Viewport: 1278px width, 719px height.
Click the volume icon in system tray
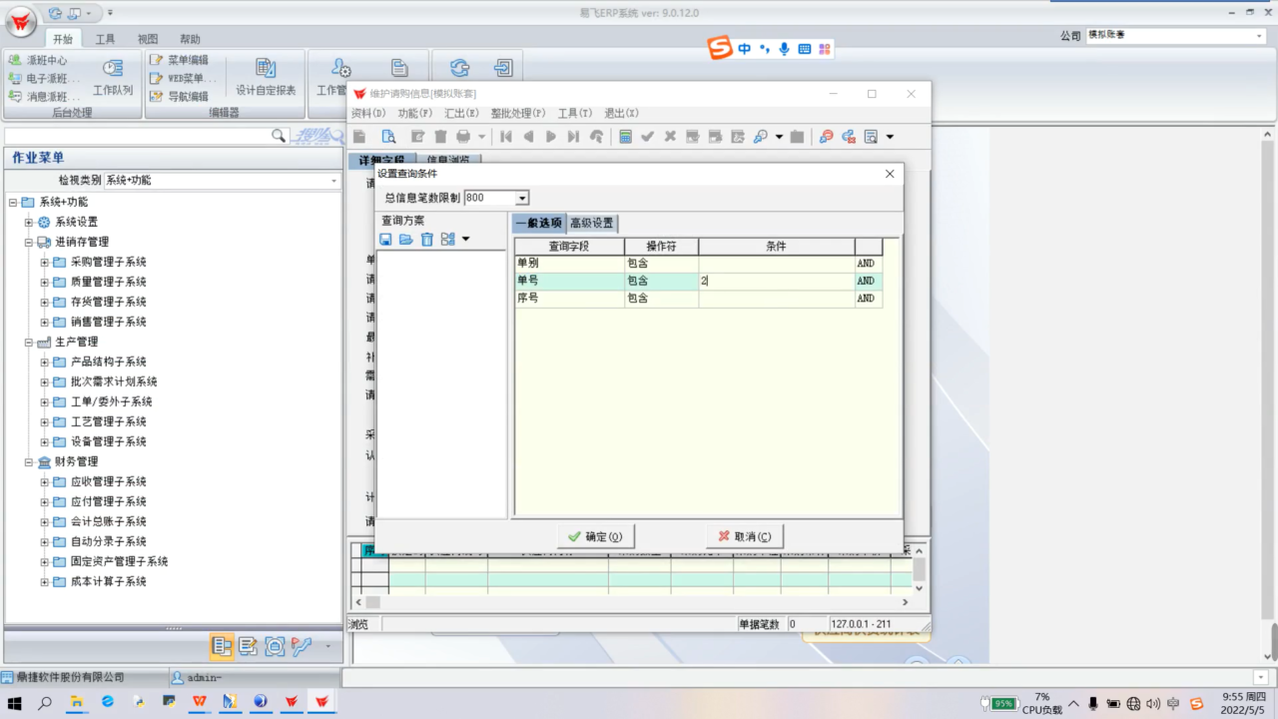(1153, 703)
